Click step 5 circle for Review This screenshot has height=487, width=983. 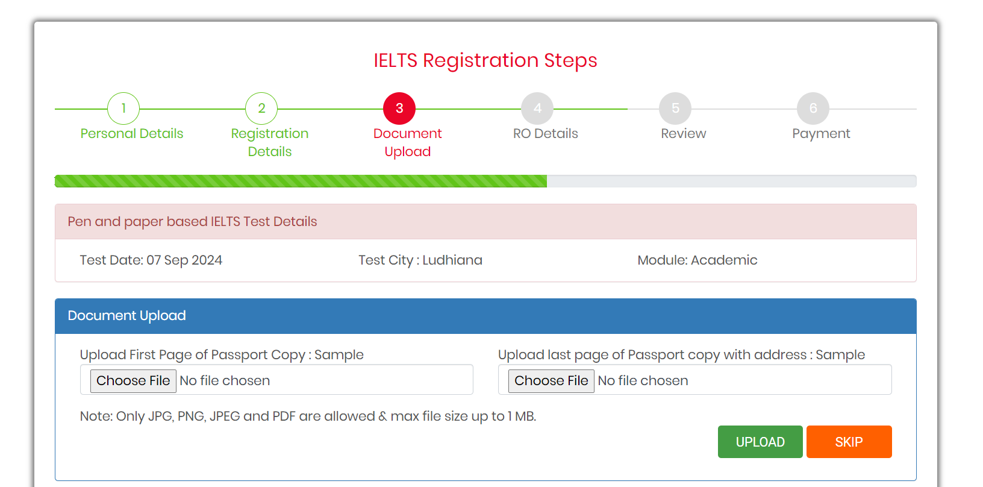[x=675, y=108]
